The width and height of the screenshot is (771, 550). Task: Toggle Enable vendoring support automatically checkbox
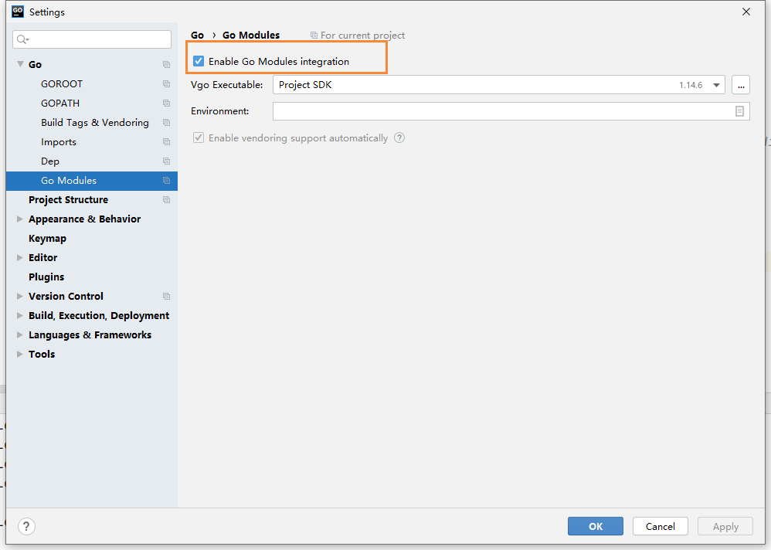tap(199, 138)
